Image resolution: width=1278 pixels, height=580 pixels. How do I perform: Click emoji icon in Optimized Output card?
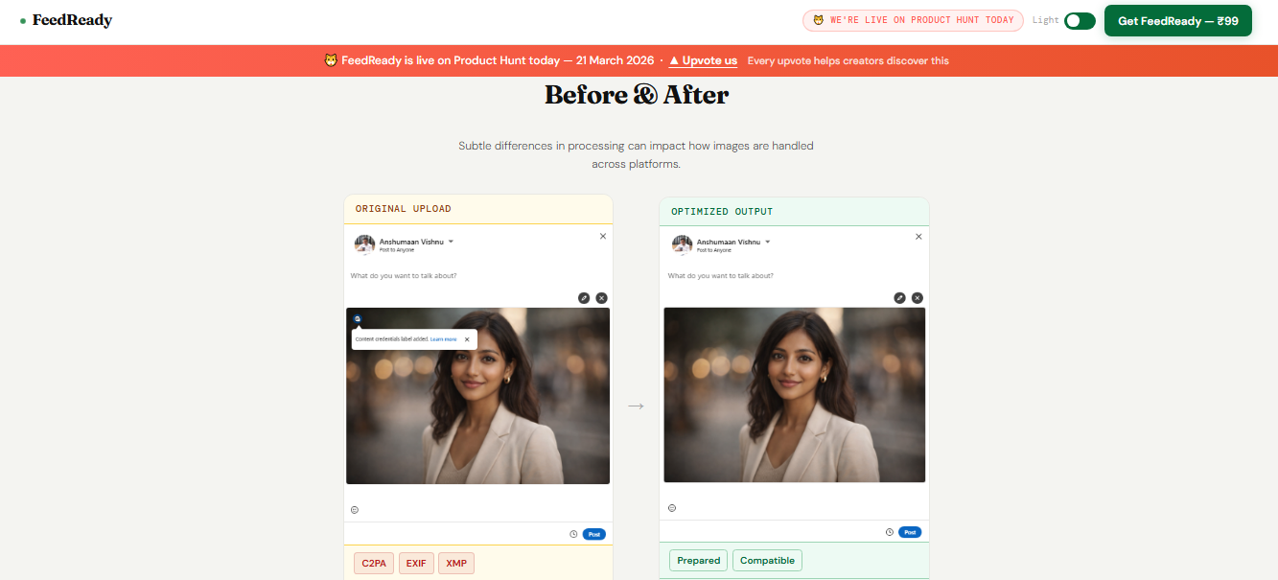(x=671, y=508)
